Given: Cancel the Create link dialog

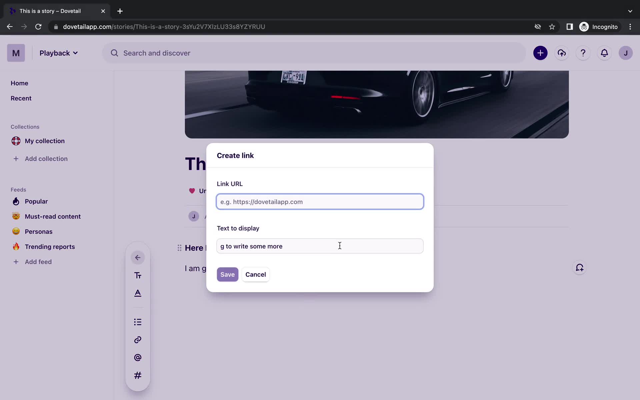Looking at the screenshot, I should (x=256, y=274).
